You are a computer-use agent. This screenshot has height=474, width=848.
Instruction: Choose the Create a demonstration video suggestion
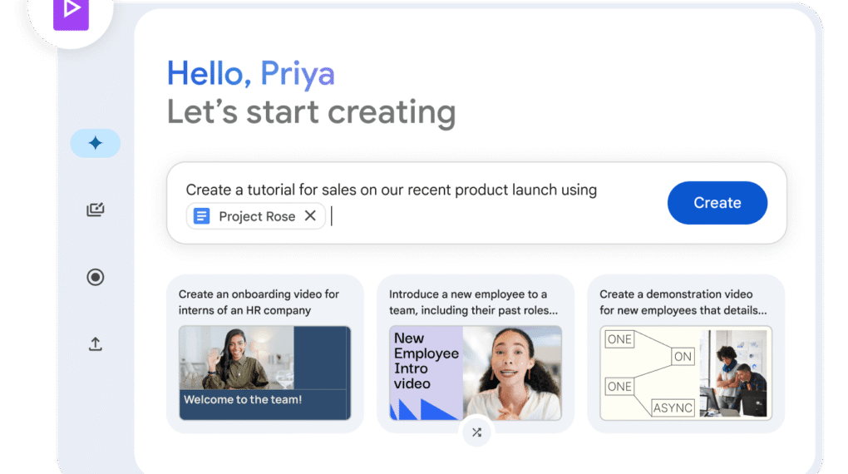[686, 353]
